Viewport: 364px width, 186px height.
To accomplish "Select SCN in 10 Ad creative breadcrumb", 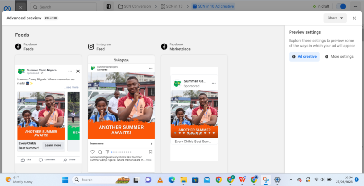I will pyautogui.click(x=213, y=6).
